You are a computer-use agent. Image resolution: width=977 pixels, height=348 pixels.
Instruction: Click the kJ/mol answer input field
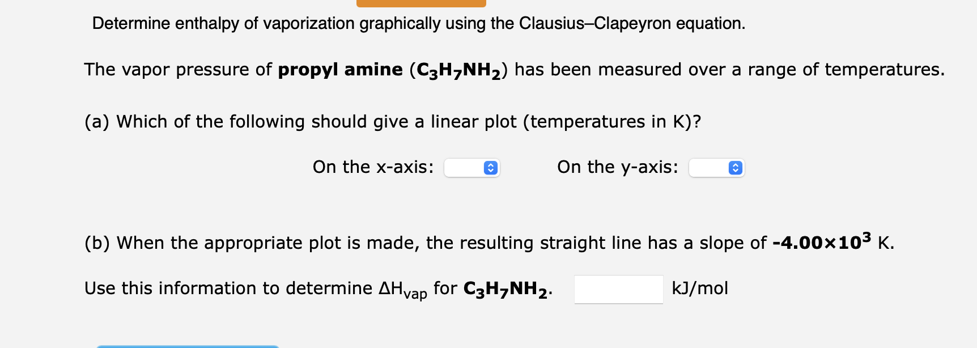[x=618, y=289]
